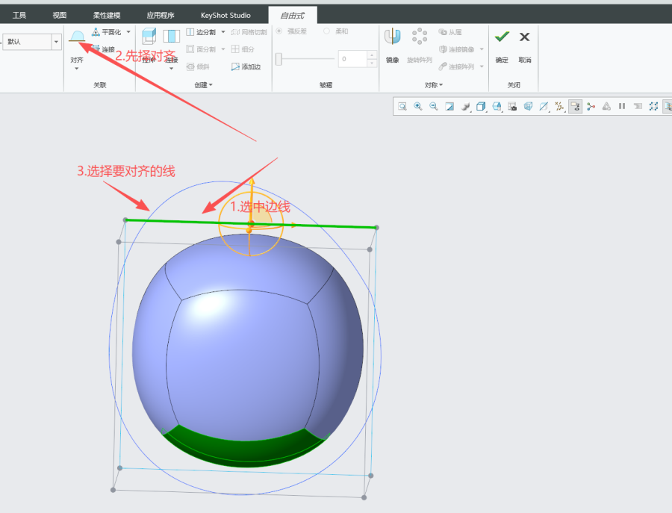Open the 默认 combo box dropdown
The width and height of the screenshot is (672, 513).
click(56, 42)
